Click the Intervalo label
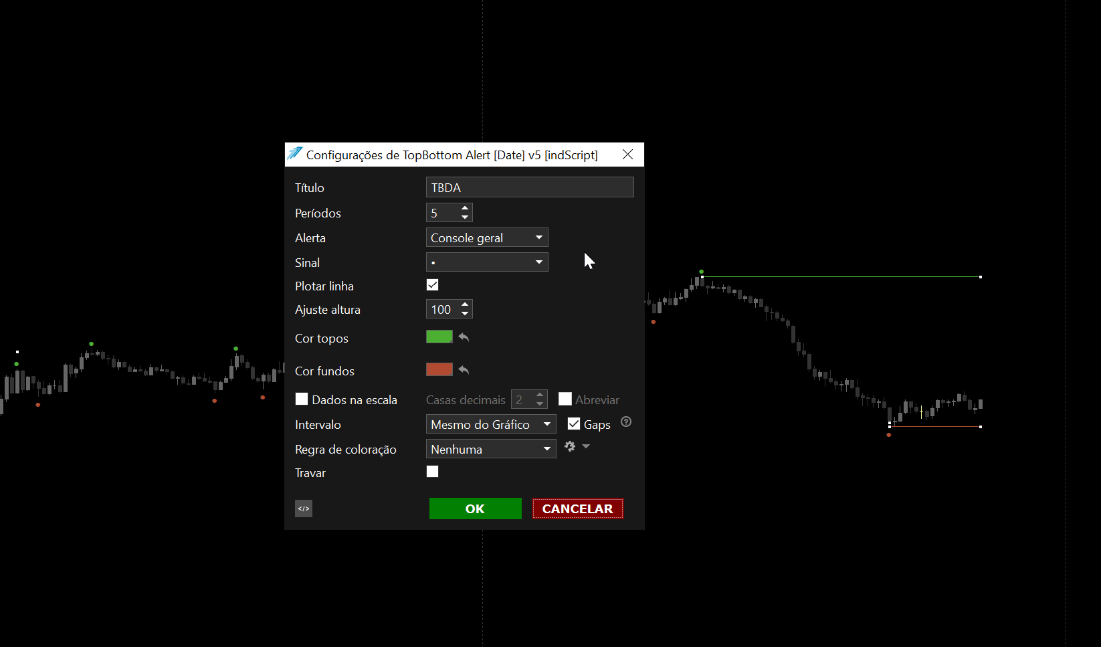The image size is (1101, 647). pyautogui.click(x=318, y=425)
